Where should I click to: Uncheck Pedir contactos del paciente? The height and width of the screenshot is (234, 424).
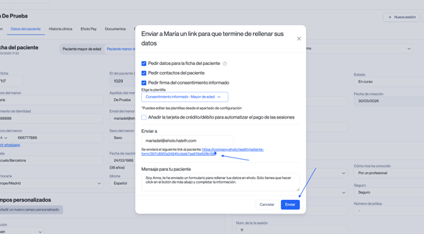pos(144,73)
